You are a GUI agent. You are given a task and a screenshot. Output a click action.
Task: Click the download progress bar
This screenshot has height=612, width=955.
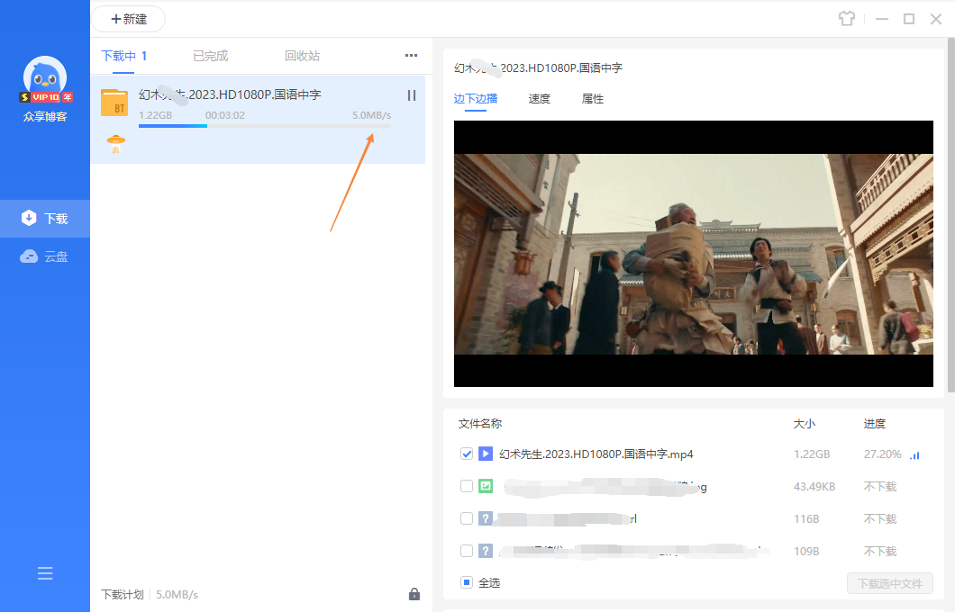pos(265,126)
